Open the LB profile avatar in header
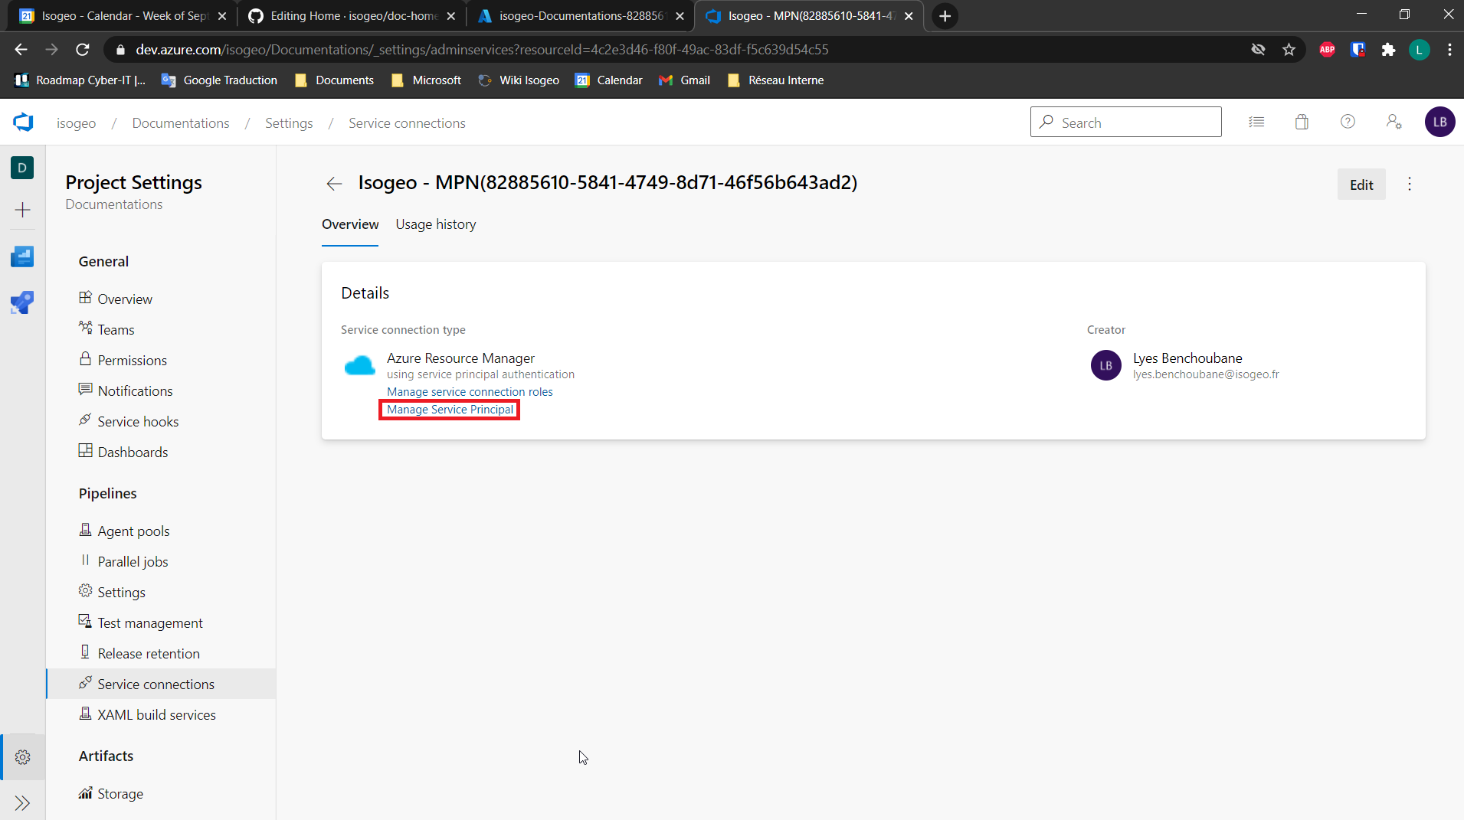 tap(1439, 123)
